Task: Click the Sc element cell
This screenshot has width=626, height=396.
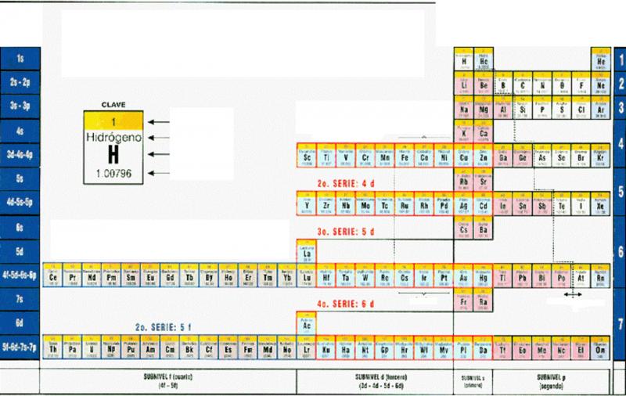Action: point(307,156)
